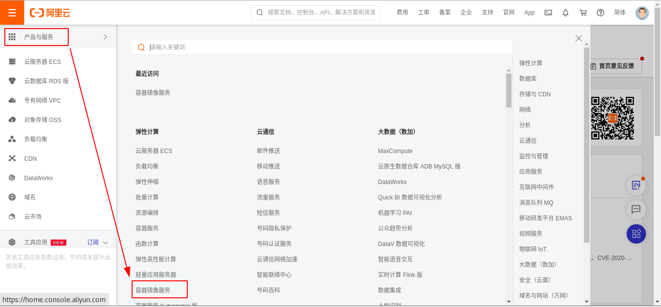
Task: Jump to 消息队列 MQ category
Action: pos(536,202)
